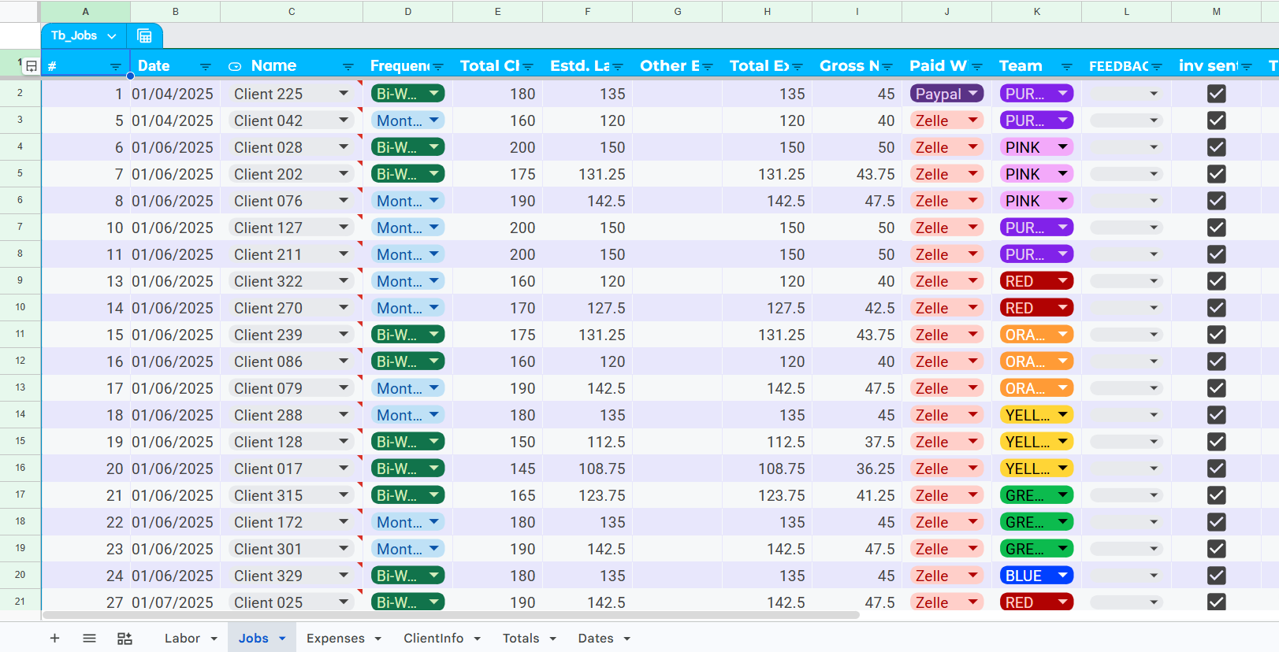Uncheck inv sent for Client 329
The image size is (1279, 652).
click(x=1217, y=576)
